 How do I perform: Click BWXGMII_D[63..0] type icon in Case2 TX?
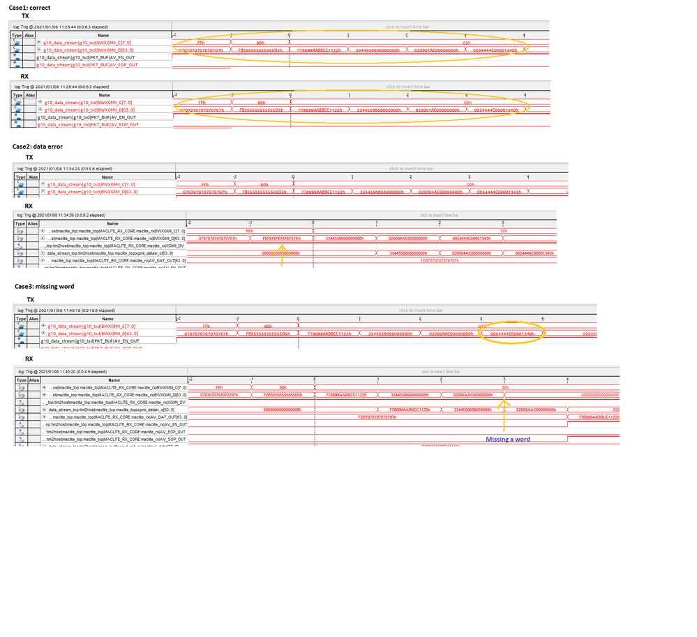point(21,192)
